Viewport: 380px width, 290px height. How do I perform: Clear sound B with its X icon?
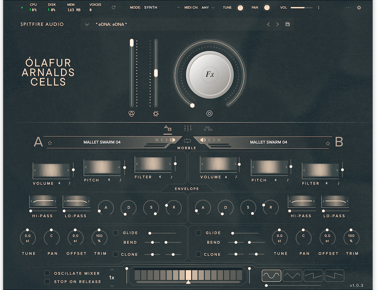[x=219, y=140]
